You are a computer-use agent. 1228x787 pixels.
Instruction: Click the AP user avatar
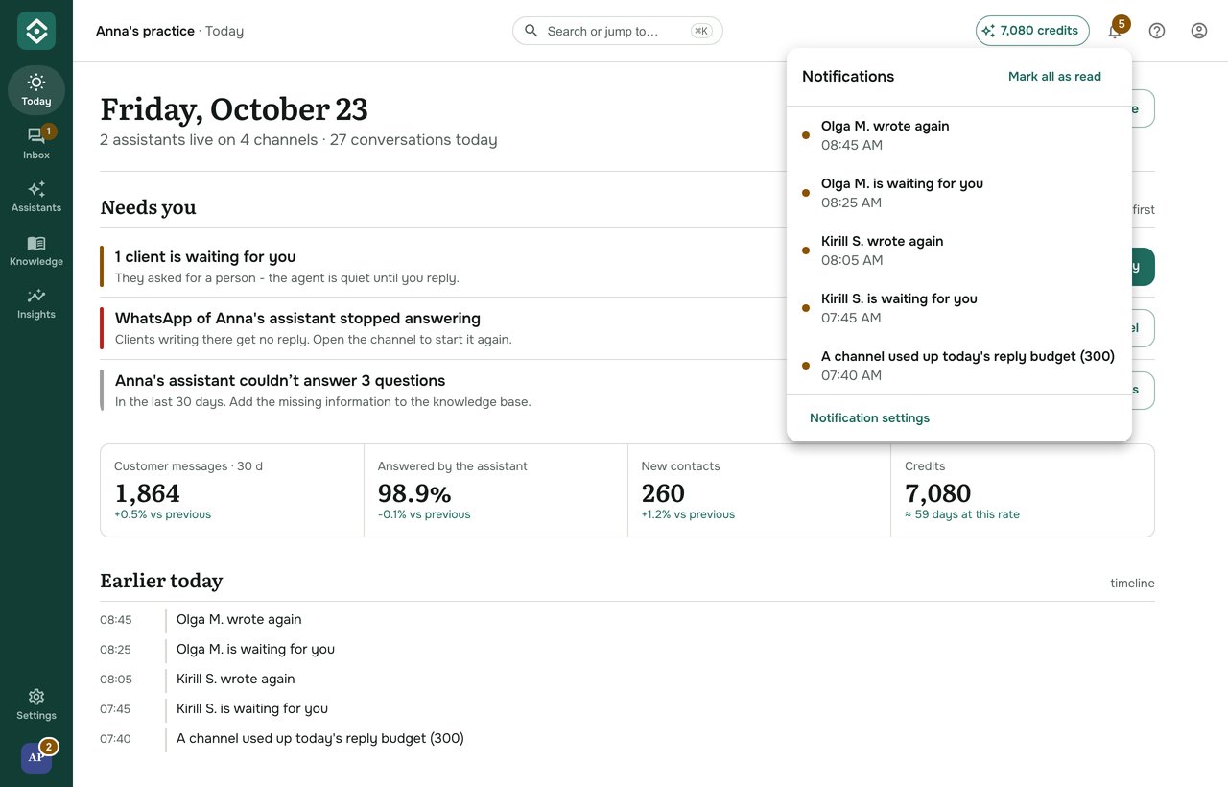tap(36, 757)
